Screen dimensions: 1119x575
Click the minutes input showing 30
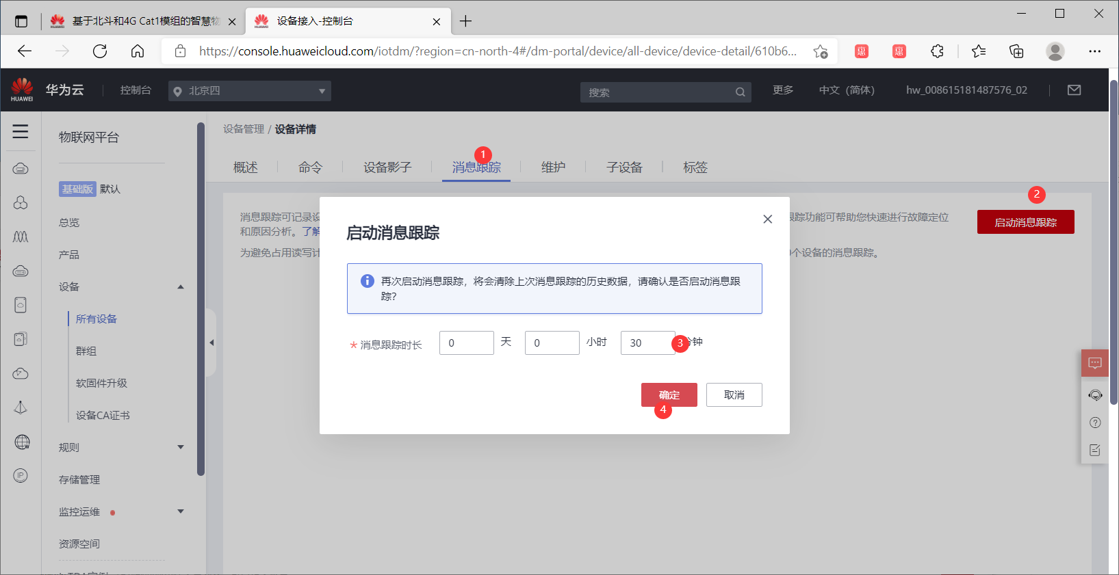[648, 343]
